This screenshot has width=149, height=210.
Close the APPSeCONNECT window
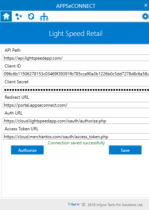click(x=145, y=5)
